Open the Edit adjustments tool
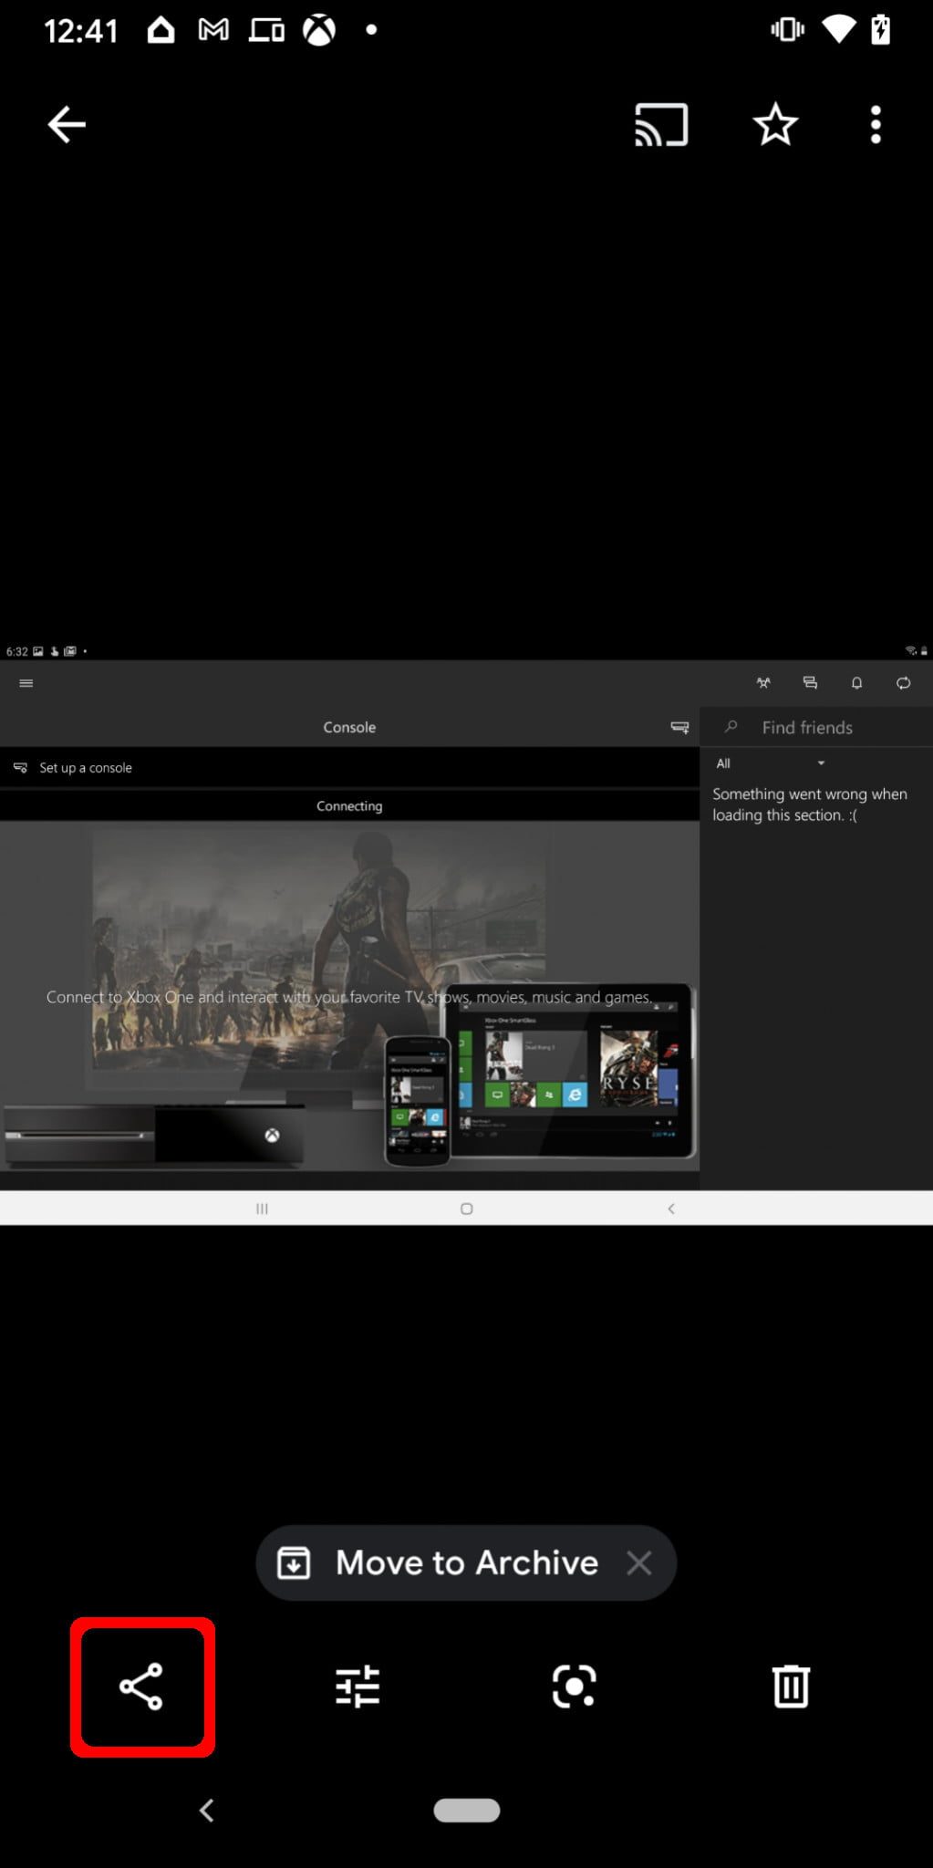This screenshot has height=1868, width=933. 358,1686
